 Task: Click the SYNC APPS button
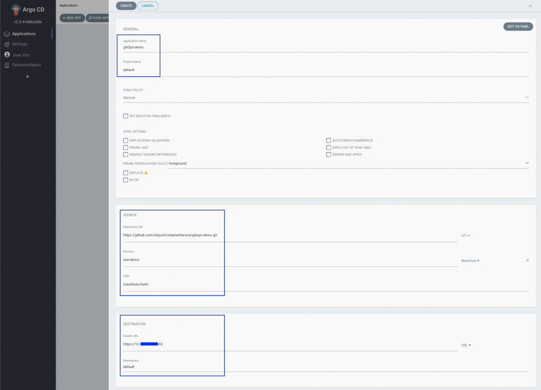click(x=98, y=18)
